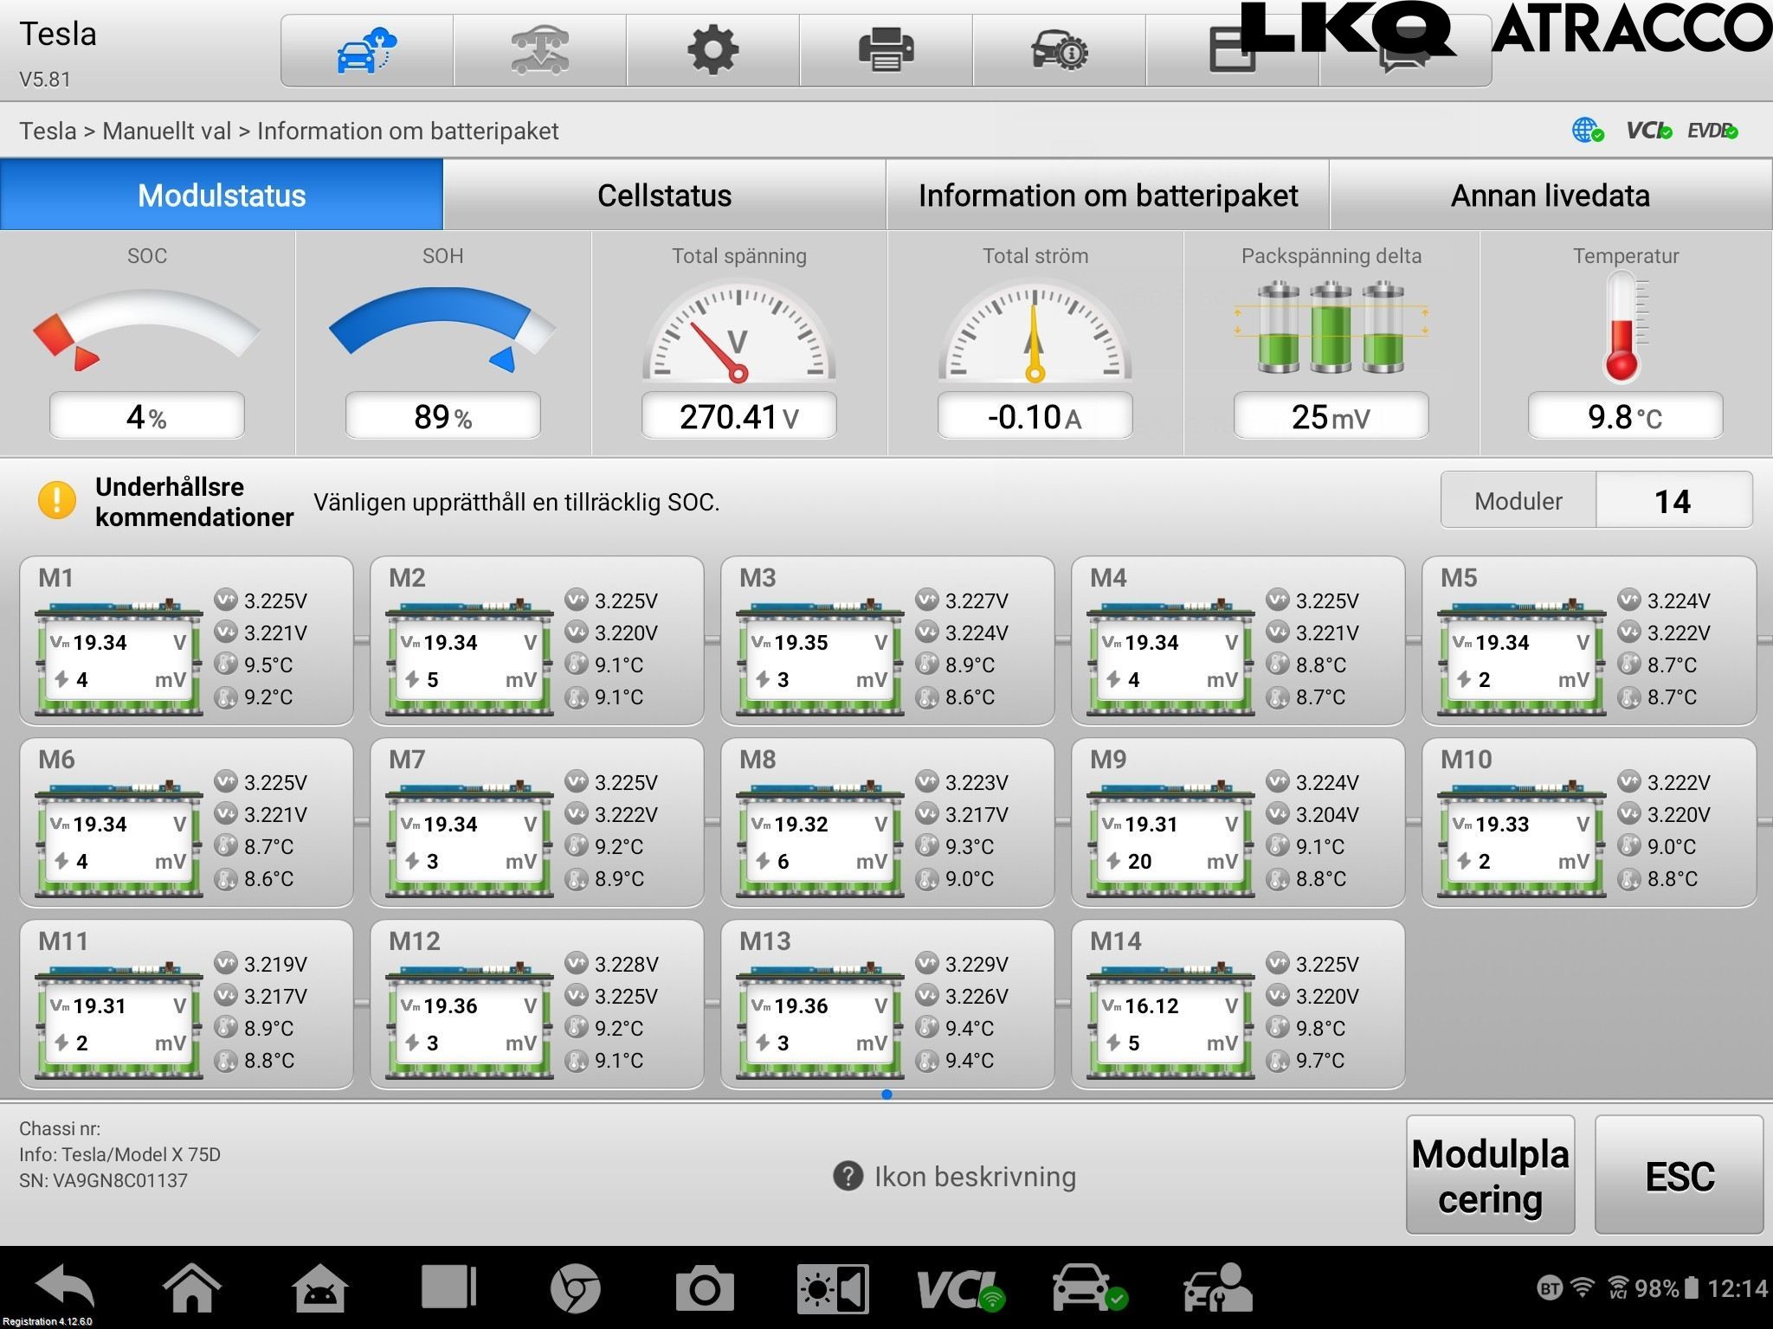Tap the pack delta value 25 mV

[x=1331, y=416]
